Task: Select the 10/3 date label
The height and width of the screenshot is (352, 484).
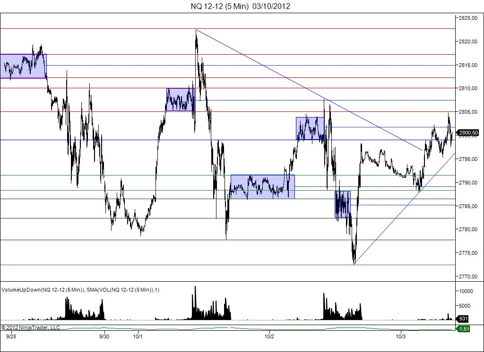Action: [401, 336]
